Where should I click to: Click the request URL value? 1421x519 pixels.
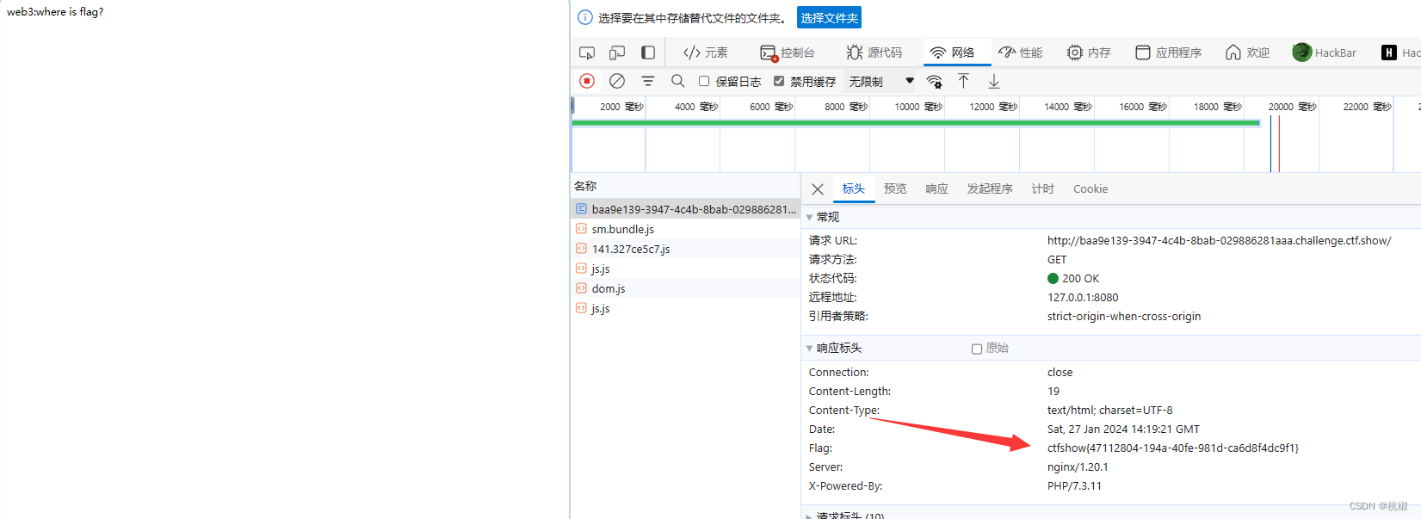tap(1219, 240)
